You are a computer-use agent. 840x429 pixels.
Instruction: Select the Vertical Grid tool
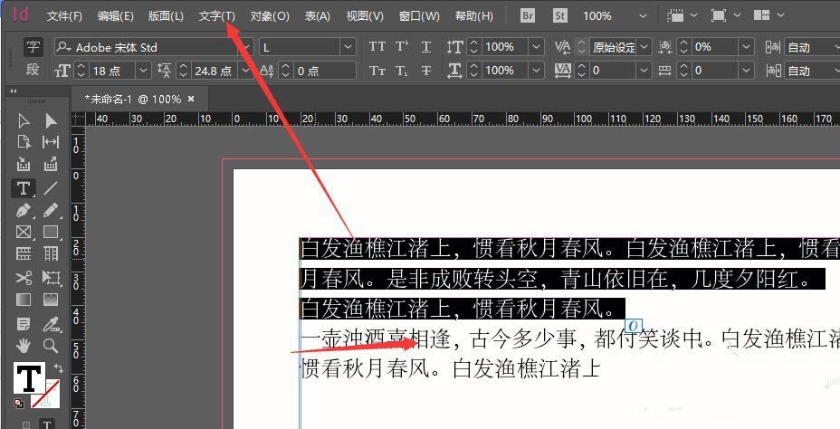[x=51, y=253]
